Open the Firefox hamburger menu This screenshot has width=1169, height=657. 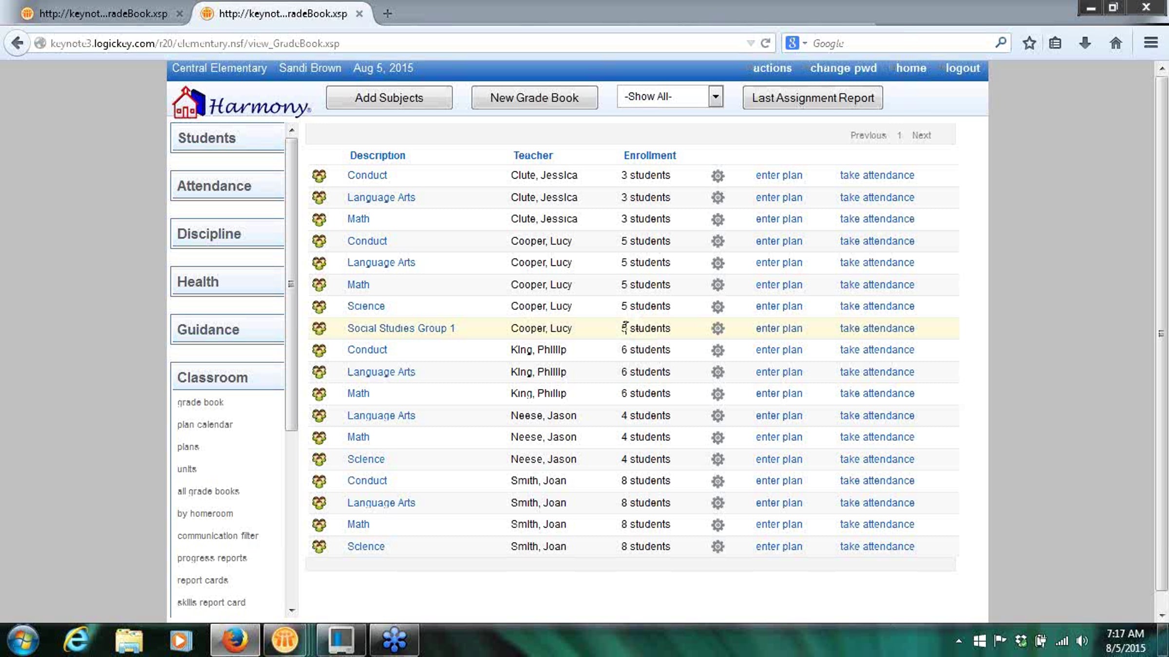coord(1150,43)
